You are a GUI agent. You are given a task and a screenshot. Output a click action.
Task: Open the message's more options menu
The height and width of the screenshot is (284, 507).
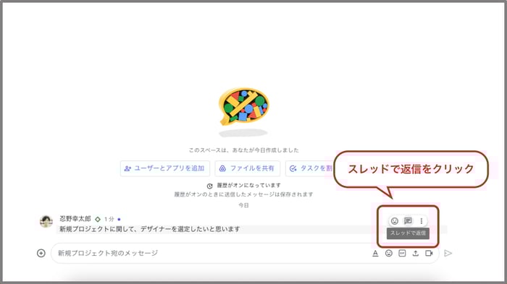tap(422, 221)
